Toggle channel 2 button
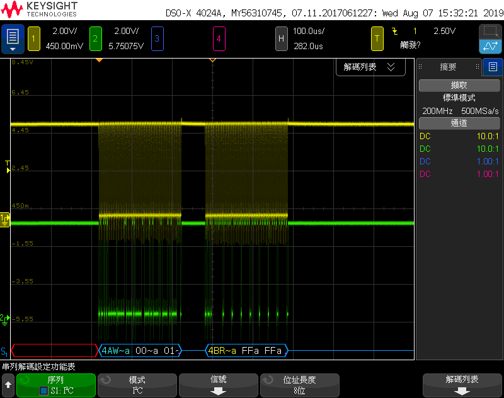 coord(96,39)
